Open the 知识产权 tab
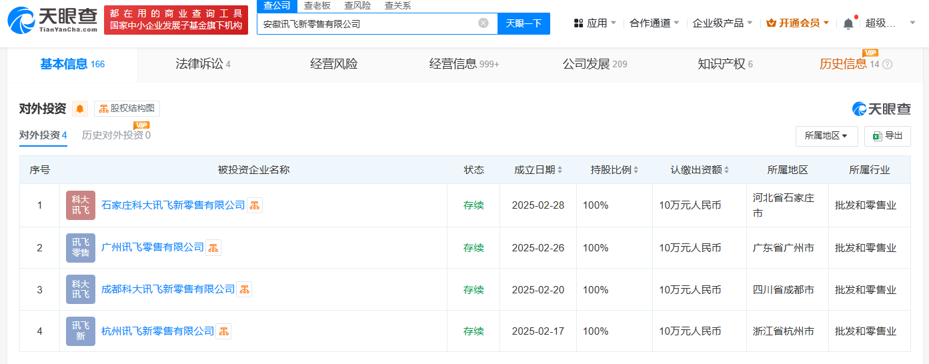929x364 pixels. [725, 64]
